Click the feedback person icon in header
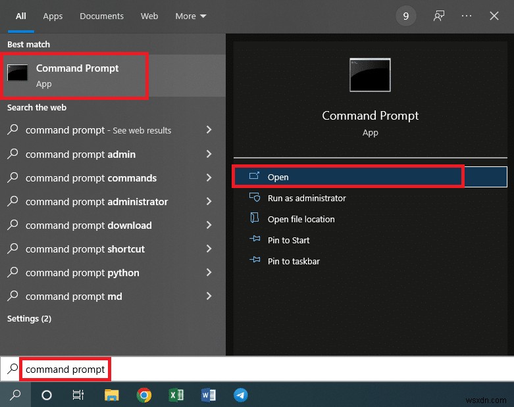Viewport: 514px width, 407px height. (x=439, y=16)
